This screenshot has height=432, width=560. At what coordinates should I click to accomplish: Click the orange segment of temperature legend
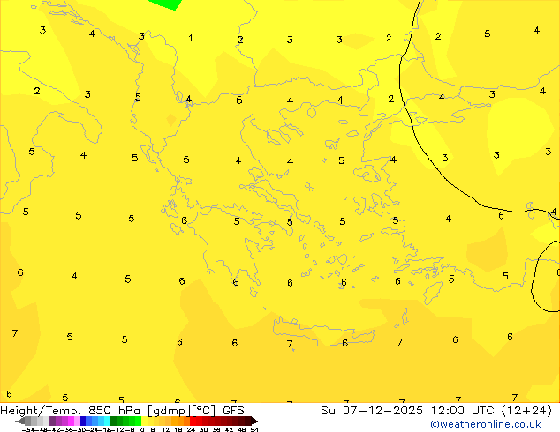[178, 421]
